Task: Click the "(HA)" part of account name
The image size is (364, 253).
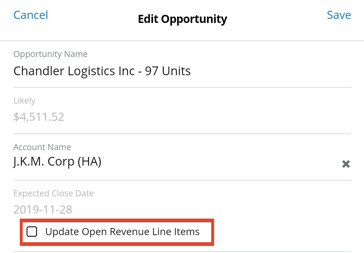Action: point(89,162)
